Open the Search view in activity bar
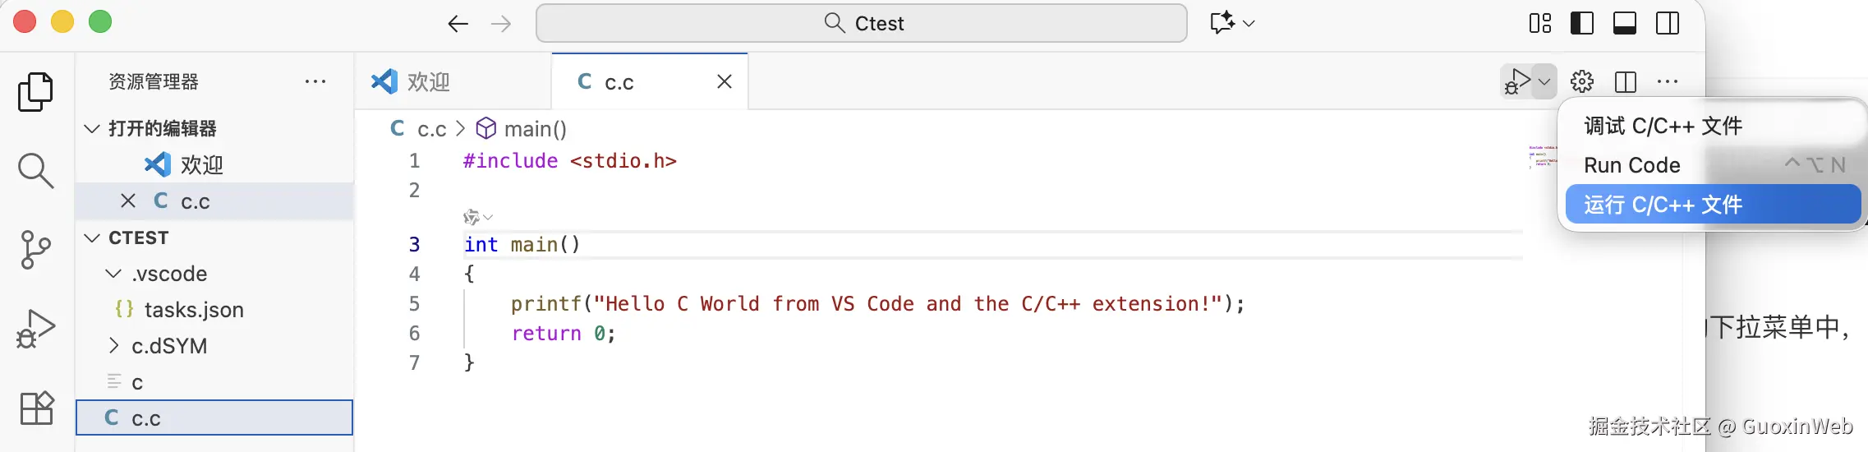This screenshot has height=452, width=1868. point(35,170)
